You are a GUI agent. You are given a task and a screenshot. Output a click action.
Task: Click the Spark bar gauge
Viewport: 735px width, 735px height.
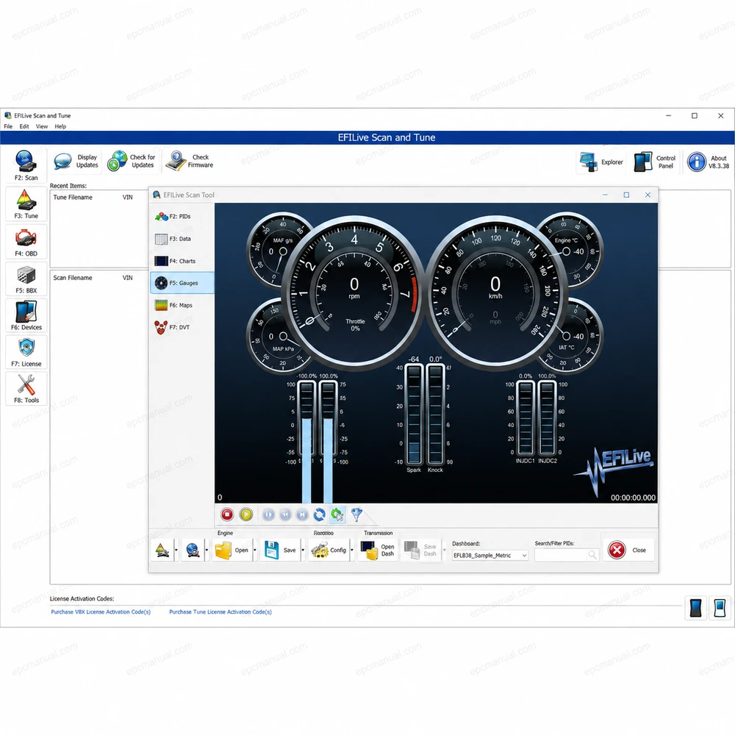[x=414, y=415]
